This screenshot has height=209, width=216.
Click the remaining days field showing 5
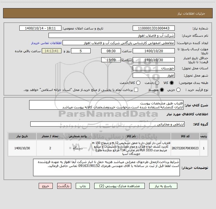point(81,51)
